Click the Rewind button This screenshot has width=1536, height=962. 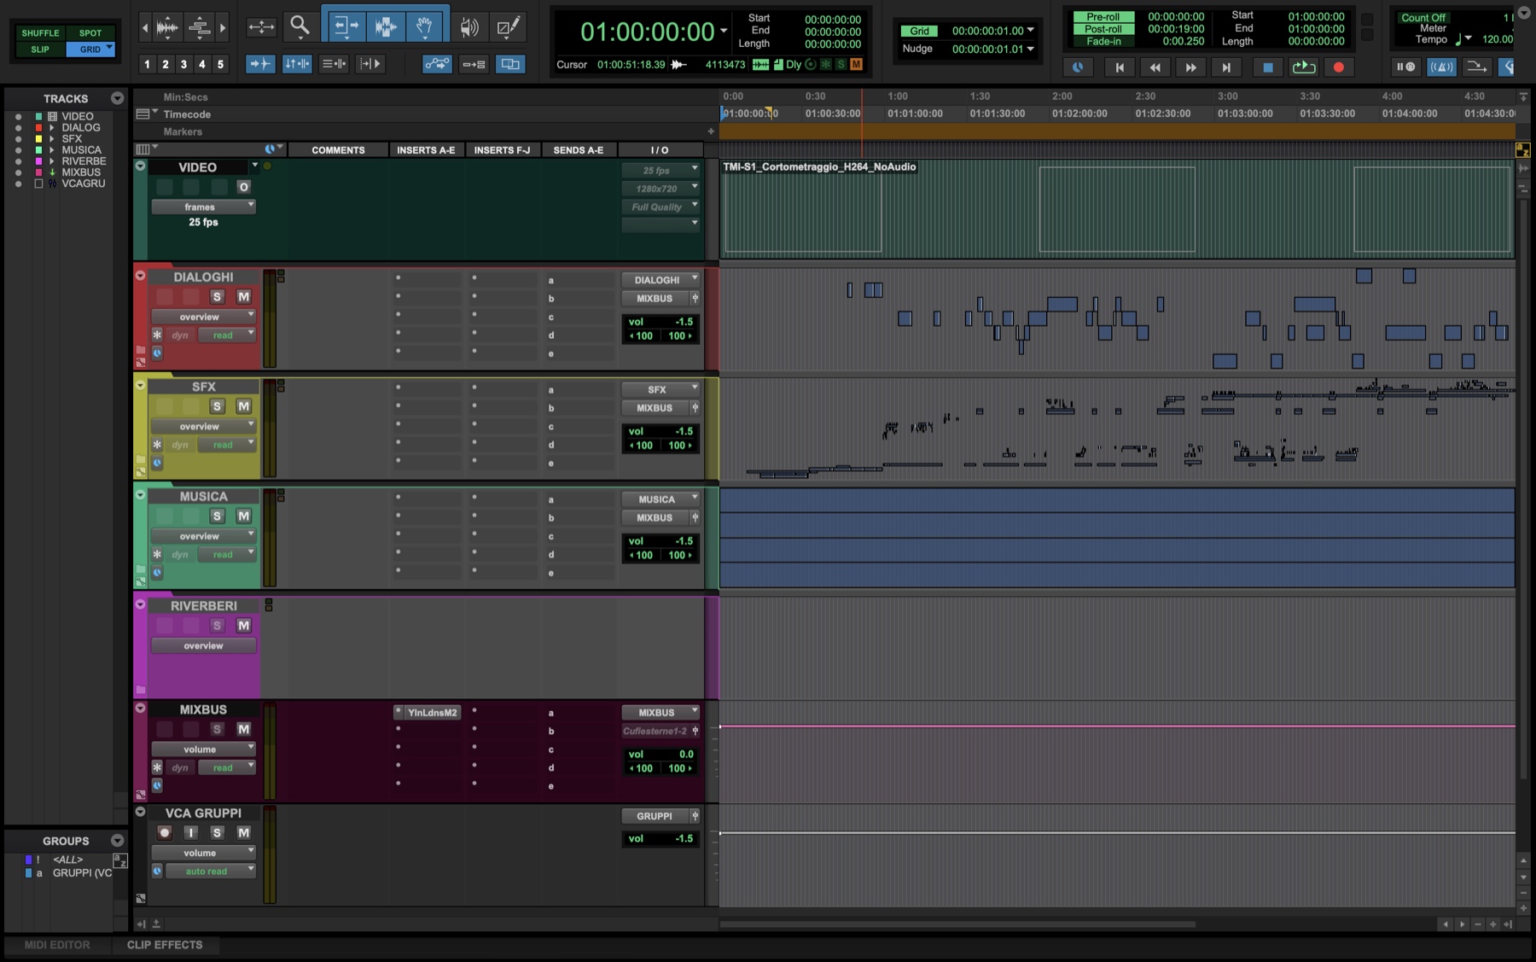pyautogui.click(x=1155, y=67)
